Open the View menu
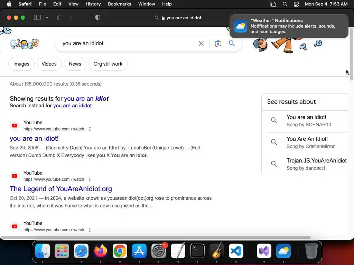Viewport: 354px width, 265px height. pos(73,4)
